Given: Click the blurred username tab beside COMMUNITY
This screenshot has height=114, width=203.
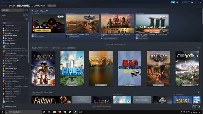Looking at the screenshot, I should (52, 6).
